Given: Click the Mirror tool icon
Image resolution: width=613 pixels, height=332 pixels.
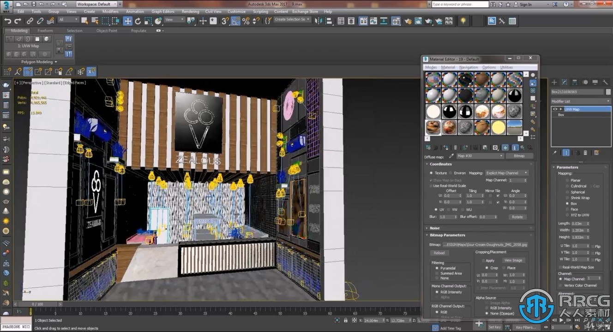Looking at the screenshot, I should 319,21.
